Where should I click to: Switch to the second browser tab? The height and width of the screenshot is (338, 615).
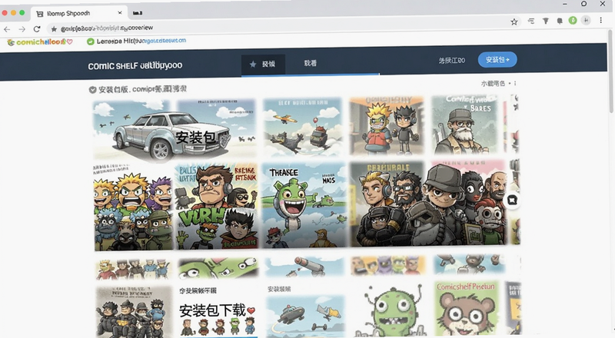click(x=138, y=13)
